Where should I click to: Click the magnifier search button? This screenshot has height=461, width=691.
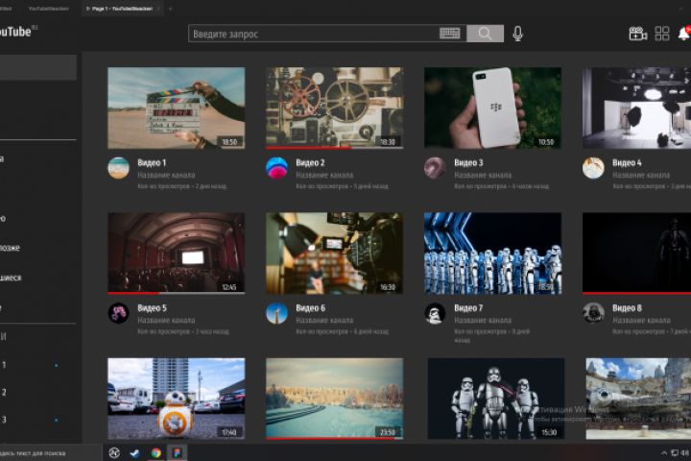pos(485,34)
